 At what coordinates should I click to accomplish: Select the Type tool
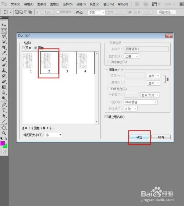pyautogui.click(x=4, y=110)
